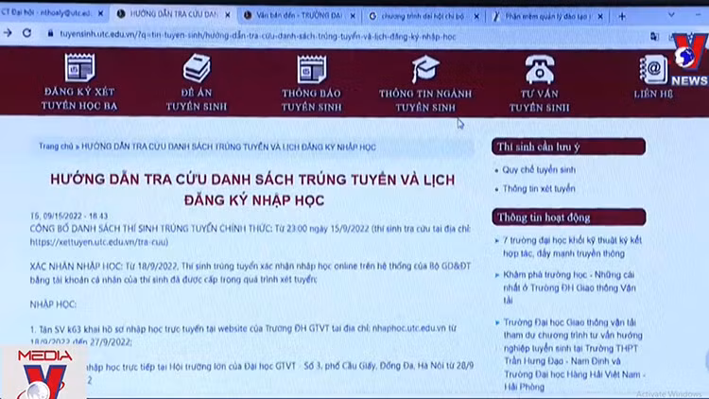The image size is (709, 399).
Task: Click the breadcrumb page title text
Action: [x=229, y=147]
